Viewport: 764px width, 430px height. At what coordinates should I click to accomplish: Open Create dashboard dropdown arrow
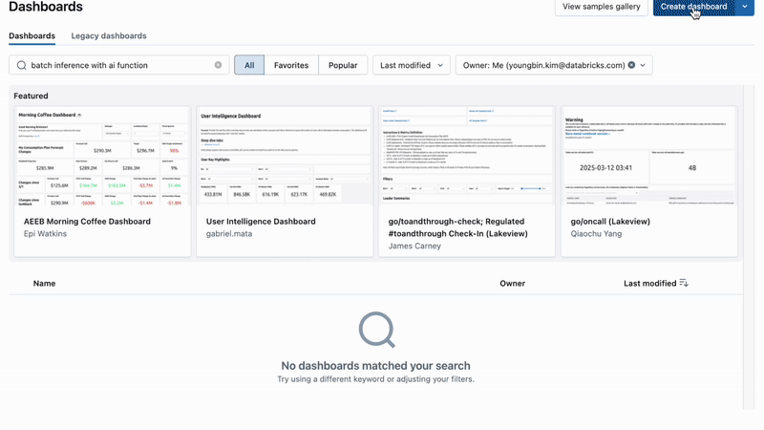pos(745,7)
